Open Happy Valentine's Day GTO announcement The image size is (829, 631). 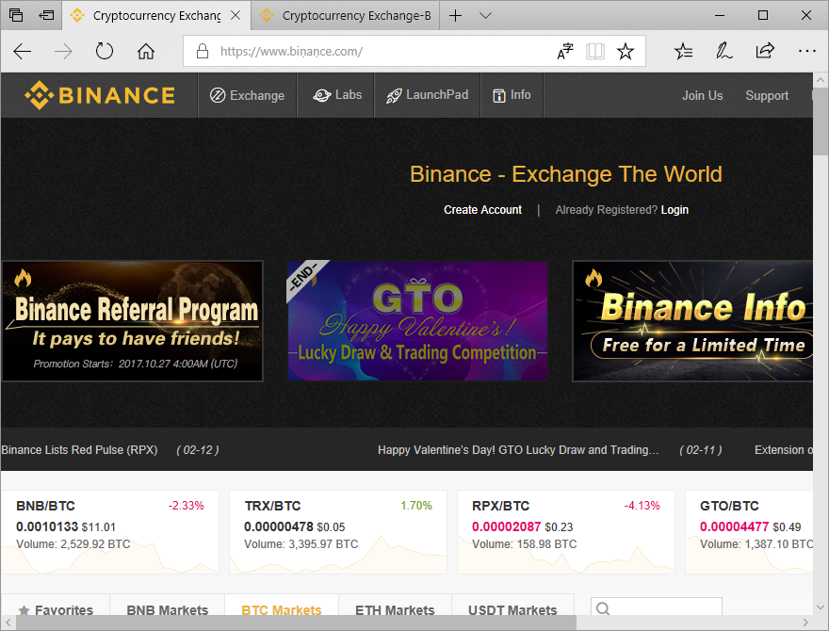click(518, 450)
